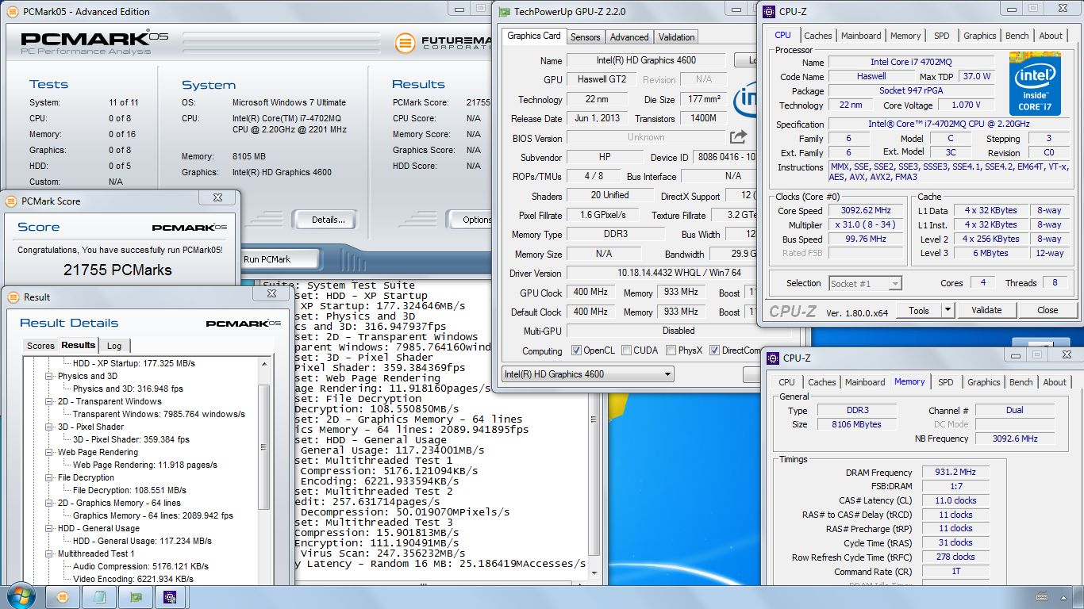Collapse the Physics and 3D tree node

[51, 376]
